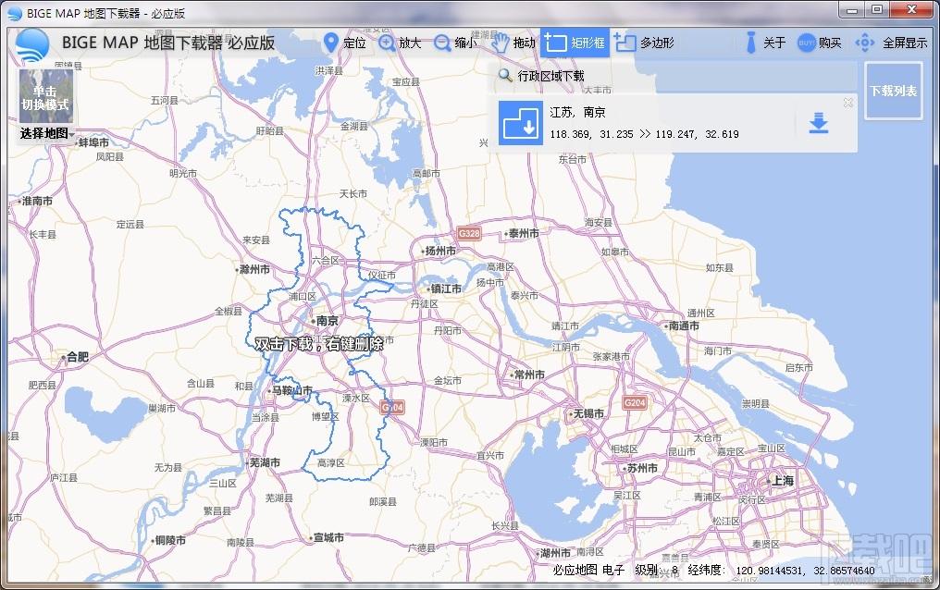
Task: Click the 宣城市 label on map
Action: tap(329, 537)
